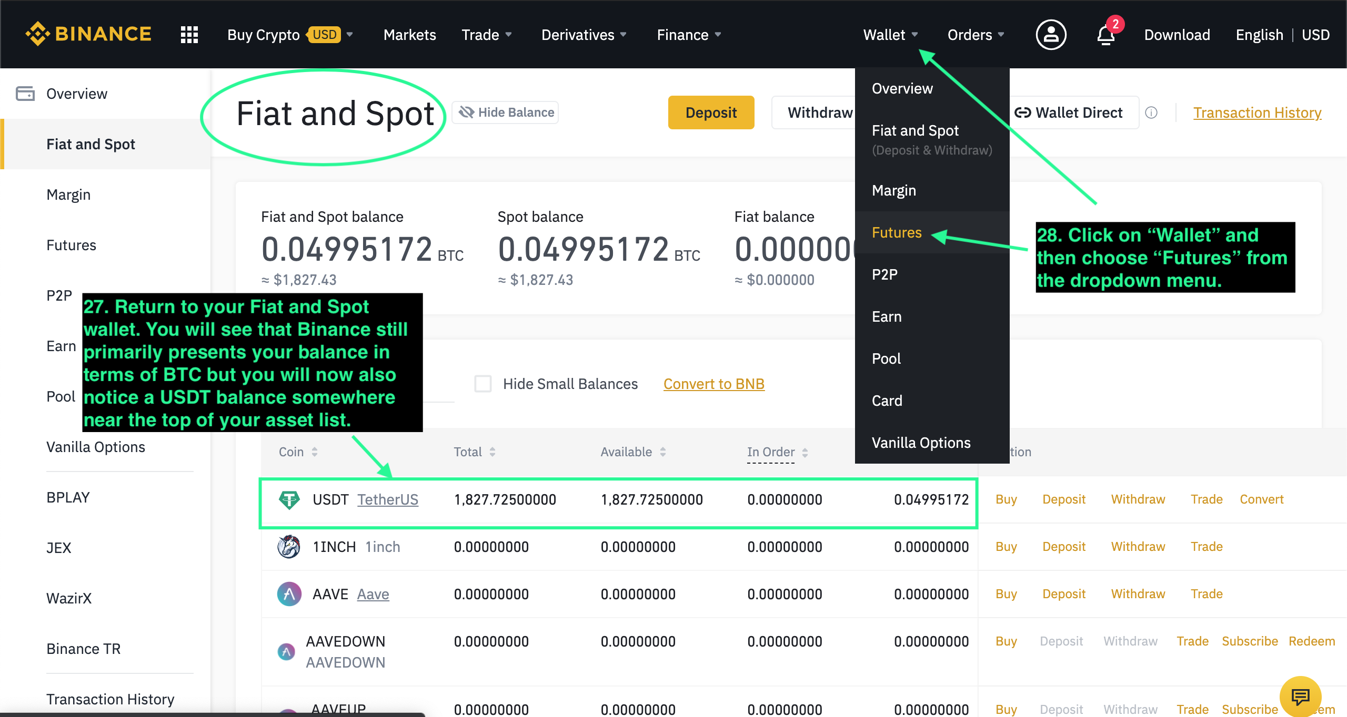The height and width of the screenshot is (717, 1347).
Task: Sort the table by Coin column arrows
Action: point(314,452)
